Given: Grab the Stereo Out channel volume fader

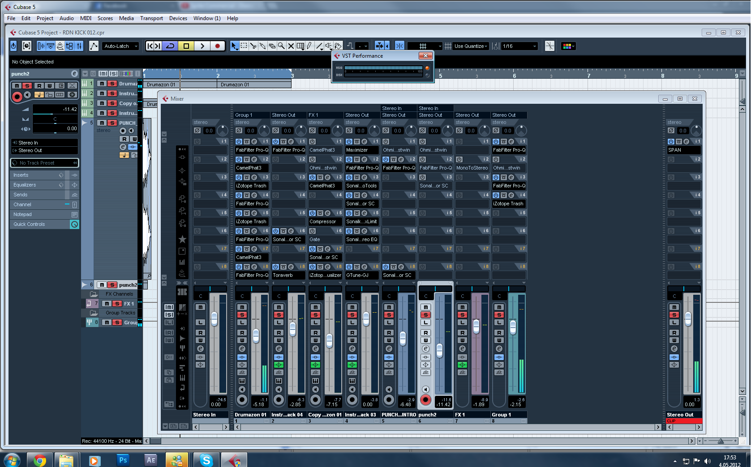Looking at the screenshot, I should (688, 318).
